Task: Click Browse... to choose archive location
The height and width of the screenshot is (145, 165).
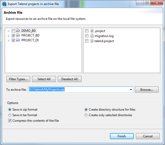Action: click(x=146, y=90)
